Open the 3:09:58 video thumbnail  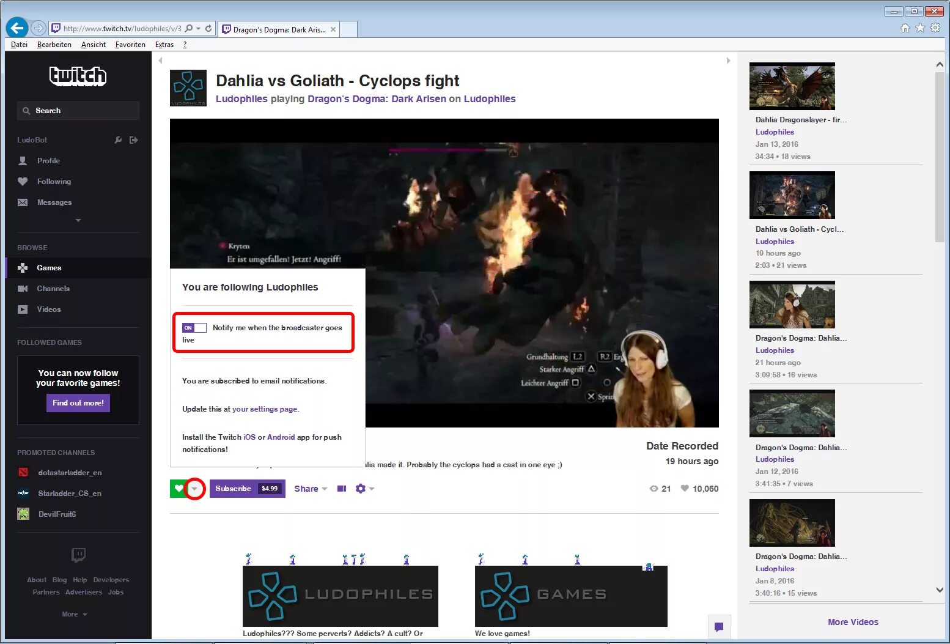click(792, 305)
